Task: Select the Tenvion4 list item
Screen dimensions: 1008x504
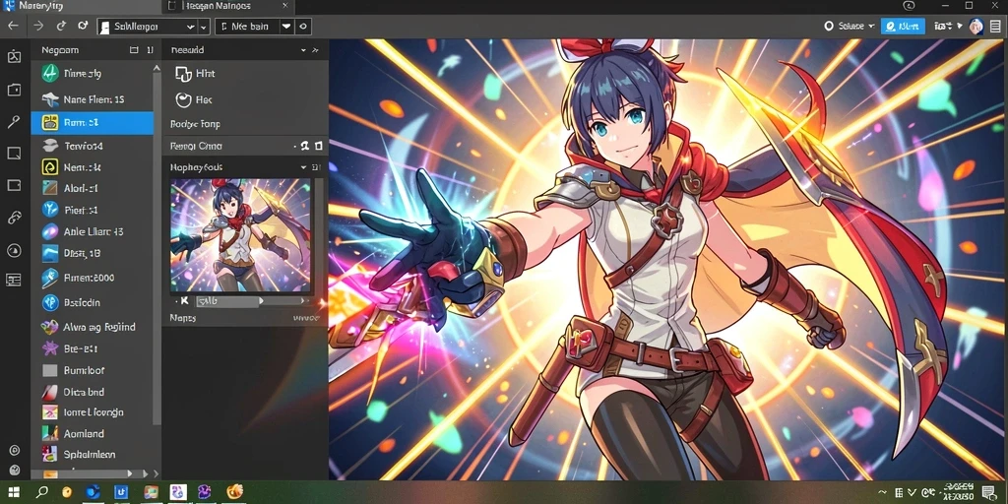Action: (92, 146)
